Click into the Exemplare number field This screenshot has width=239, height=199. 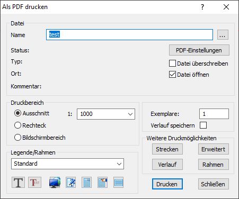(x=214, y=114)
